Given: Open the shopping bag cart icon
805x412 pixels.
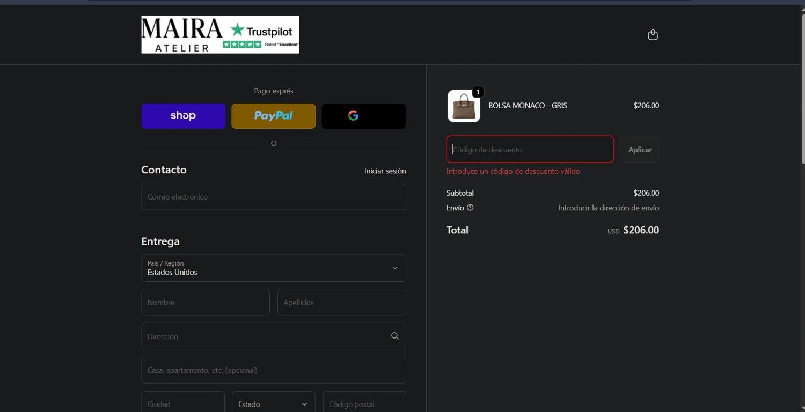Looking at the screenshot, I should 653,34.
